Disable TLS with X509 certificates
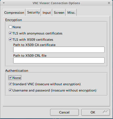Viewport: 113px width, 119px height. (x=10, y=39)
